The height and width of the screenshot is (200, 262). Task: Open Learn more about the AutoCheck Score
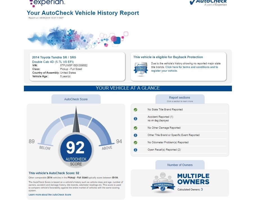(50, 195)
